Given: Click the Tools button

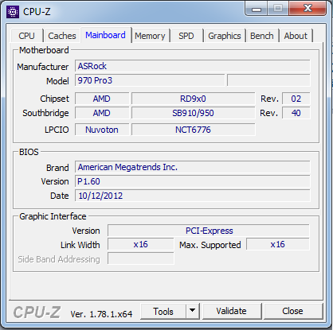Looking at the screenshot, I should pyautogui.click(x=163, y=312).
